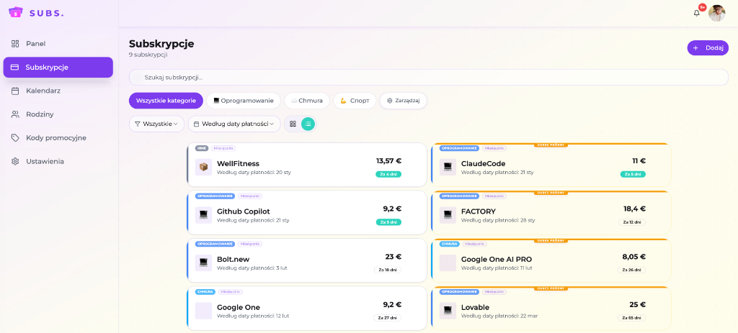Click the 9 subskrypcji count text
Screen dimensions: 738x333
point(148,55)
